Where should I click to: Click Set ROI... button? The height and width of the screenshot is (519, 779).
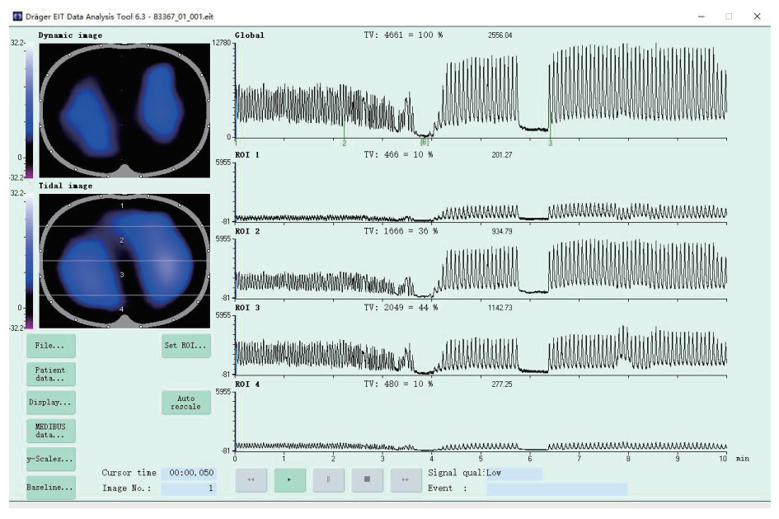click(x=186, y=345)
